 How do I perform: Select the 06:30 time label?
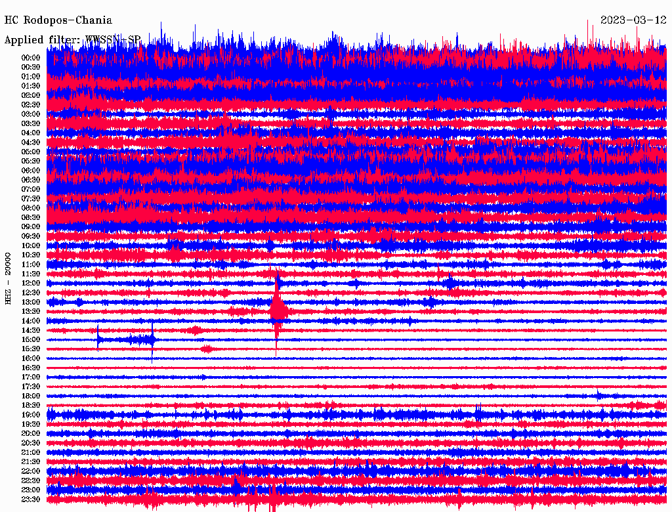[x=31, y=180]
